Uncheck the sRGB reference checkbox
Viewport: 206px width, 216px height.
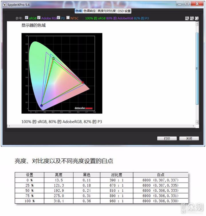tap(27, 18)
